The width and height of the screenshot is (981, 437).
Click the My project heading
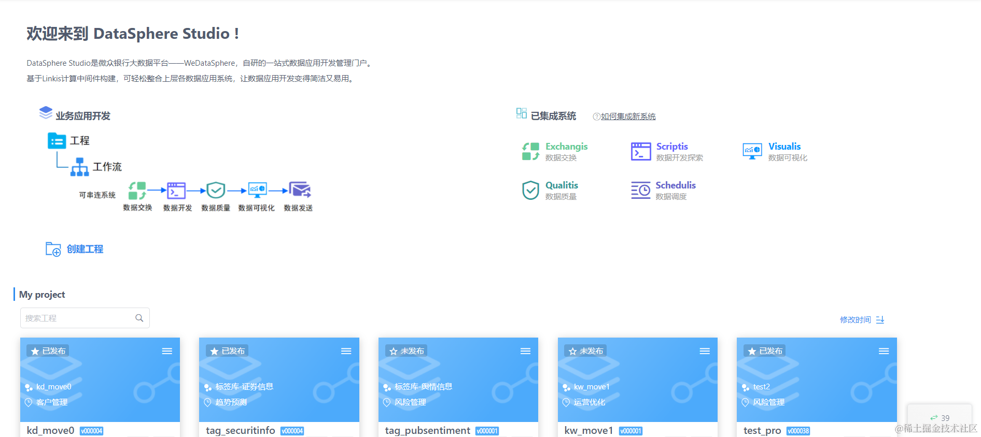pos(42,295)
